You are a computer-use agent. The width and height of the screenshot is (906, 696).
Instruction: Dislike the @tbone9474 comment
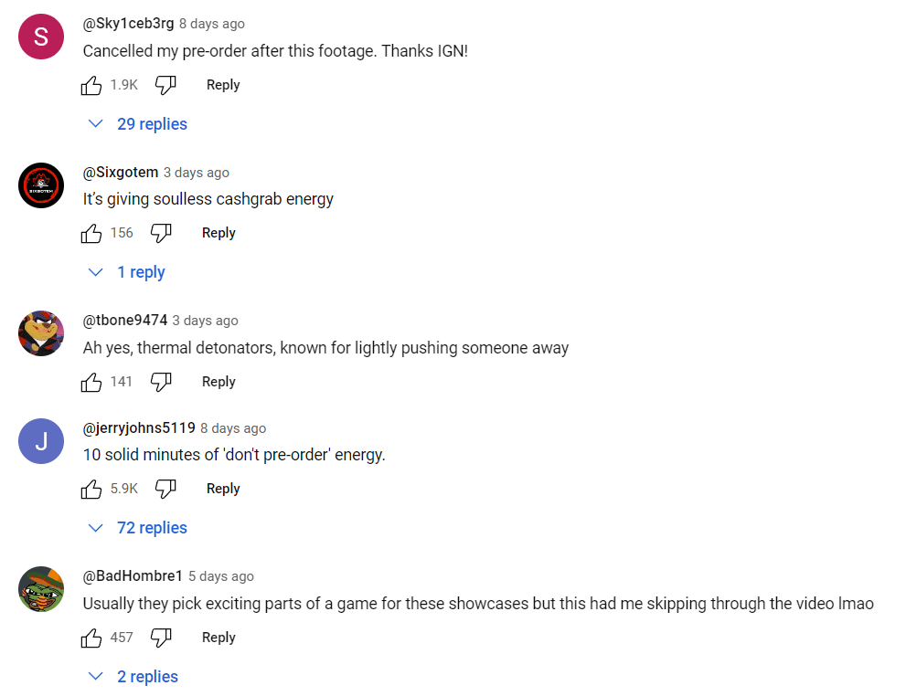pyautogui.click(x=161, y=383)
